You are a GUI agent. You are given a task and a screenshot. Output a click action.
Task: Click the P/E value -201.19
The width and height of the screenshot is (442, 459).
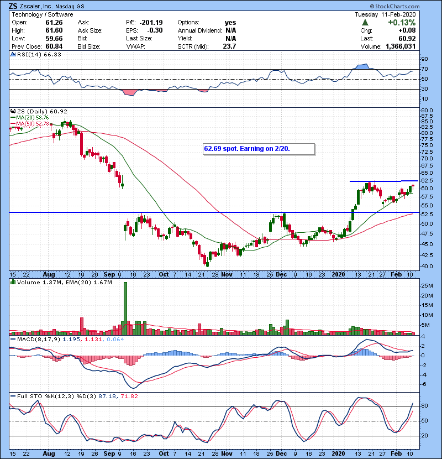151,23
